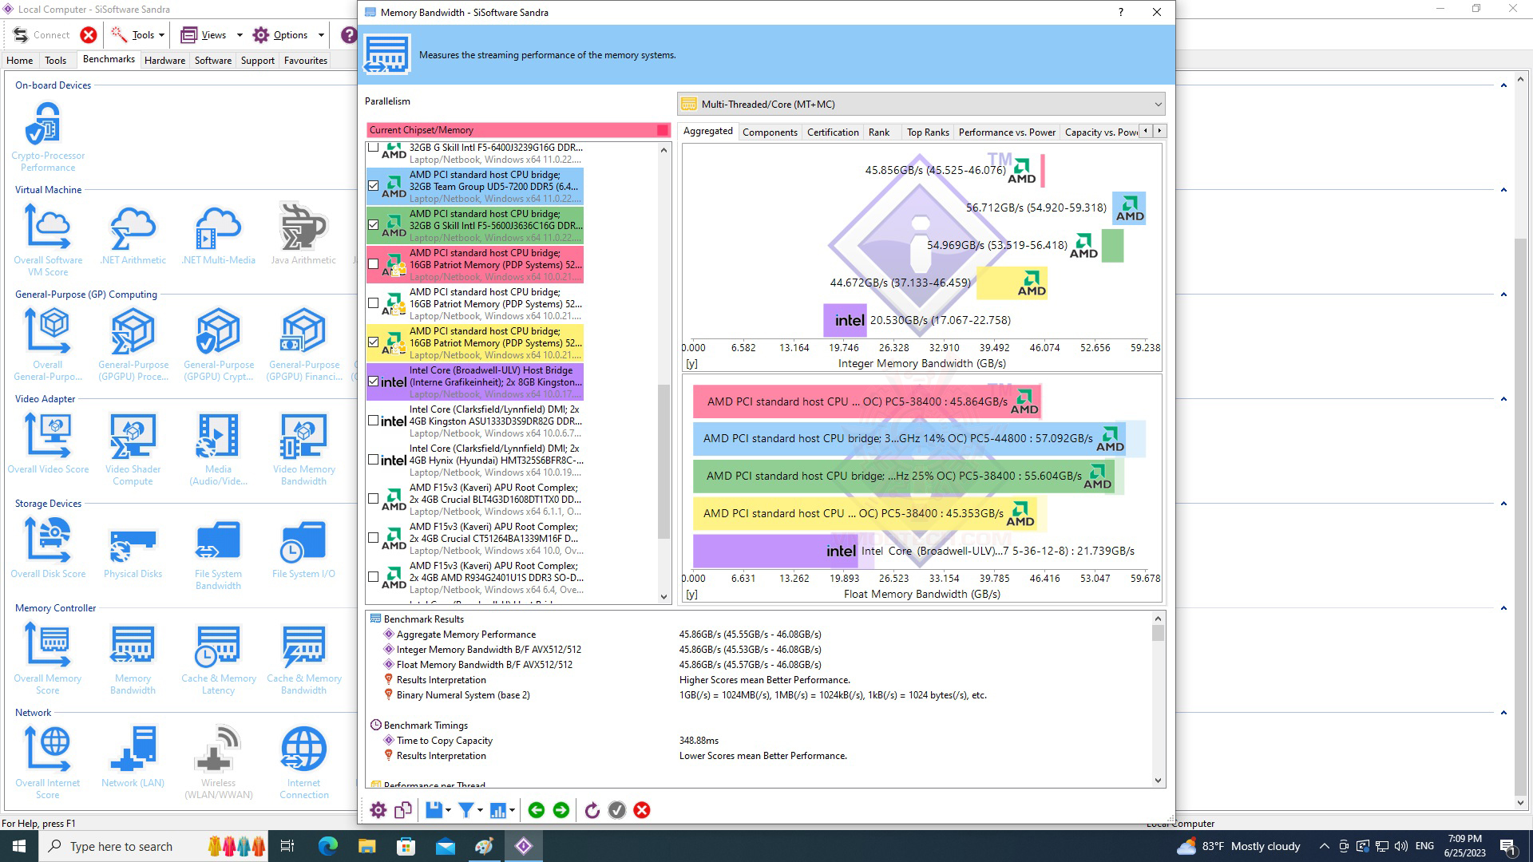Image resolution: width=1533 pixels, height=862 pixels.
Task: Uncheck the 32GB Team Group UD5-7200 entry
Action: pyautogui.click(x=373, y=186)
